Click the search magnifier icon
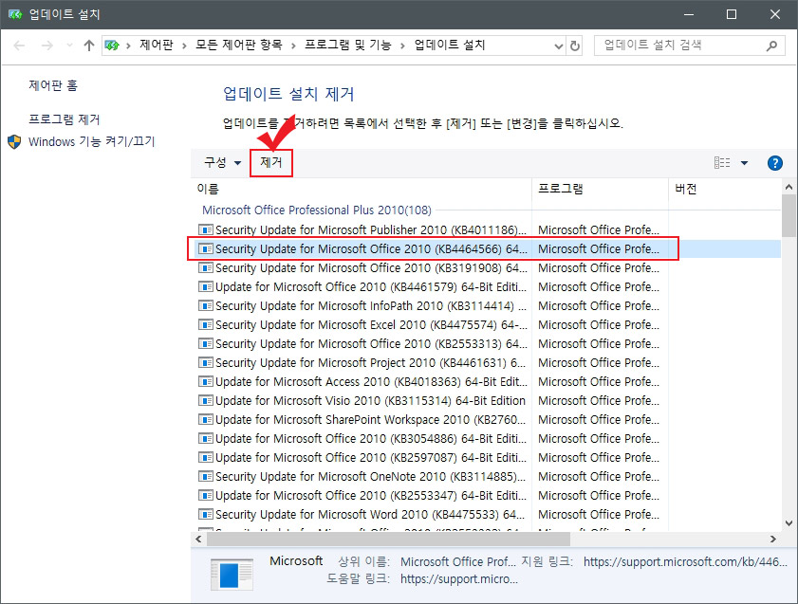The image size is (798, 604). tap(771, 46)
